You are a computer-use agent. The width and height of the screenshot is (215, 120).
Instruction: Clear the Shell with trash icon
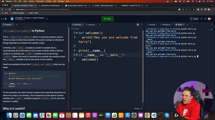(211, 30)
